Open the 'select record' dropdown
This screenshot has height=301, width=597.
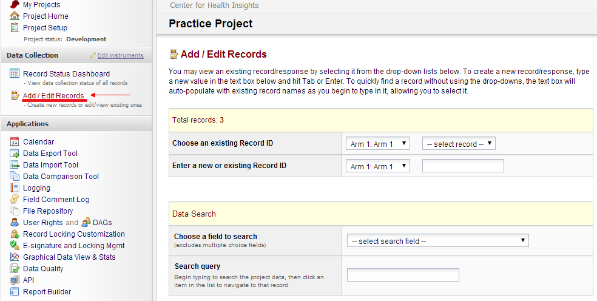[x=459, y=144]
